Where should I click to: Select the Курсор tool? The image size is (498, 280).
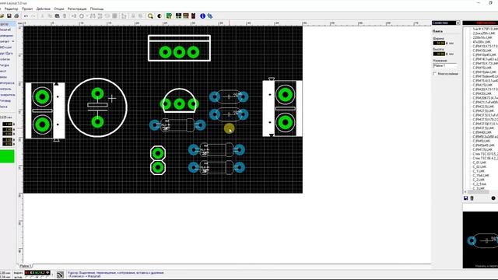pos(7,24)
